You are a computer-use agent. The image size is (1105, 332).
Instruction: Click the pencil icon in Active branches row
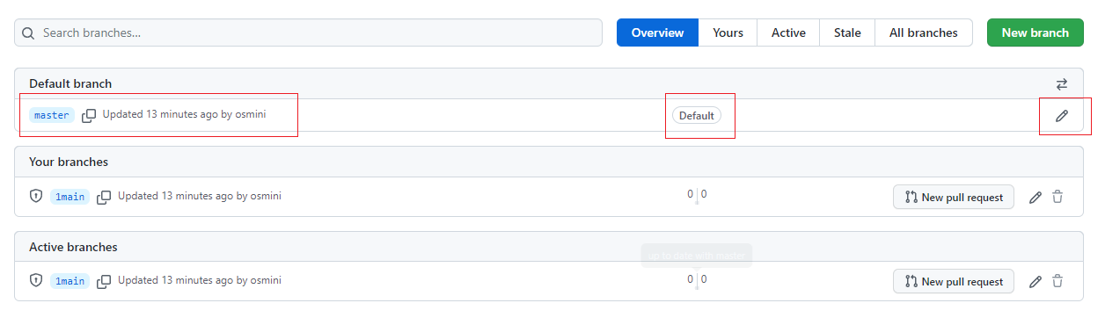coord(1035,282)
